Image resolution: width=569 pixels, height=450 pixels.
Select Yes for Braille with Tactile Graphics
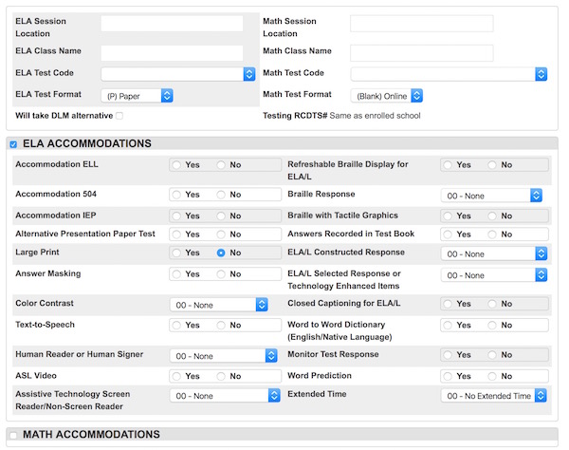coord(448,216)
